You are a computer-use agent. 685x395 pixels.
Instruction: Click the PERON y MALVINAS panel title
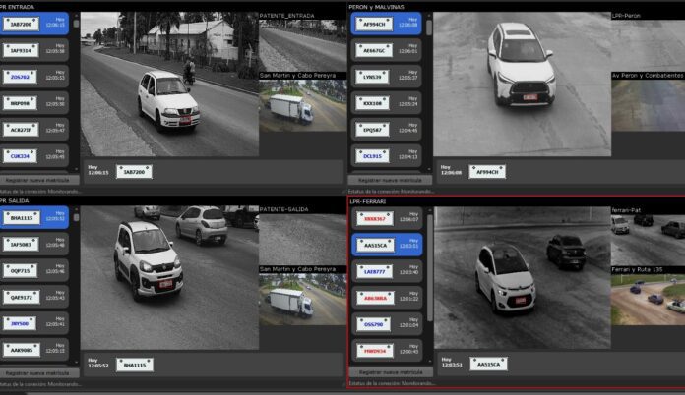click(376, 7)
